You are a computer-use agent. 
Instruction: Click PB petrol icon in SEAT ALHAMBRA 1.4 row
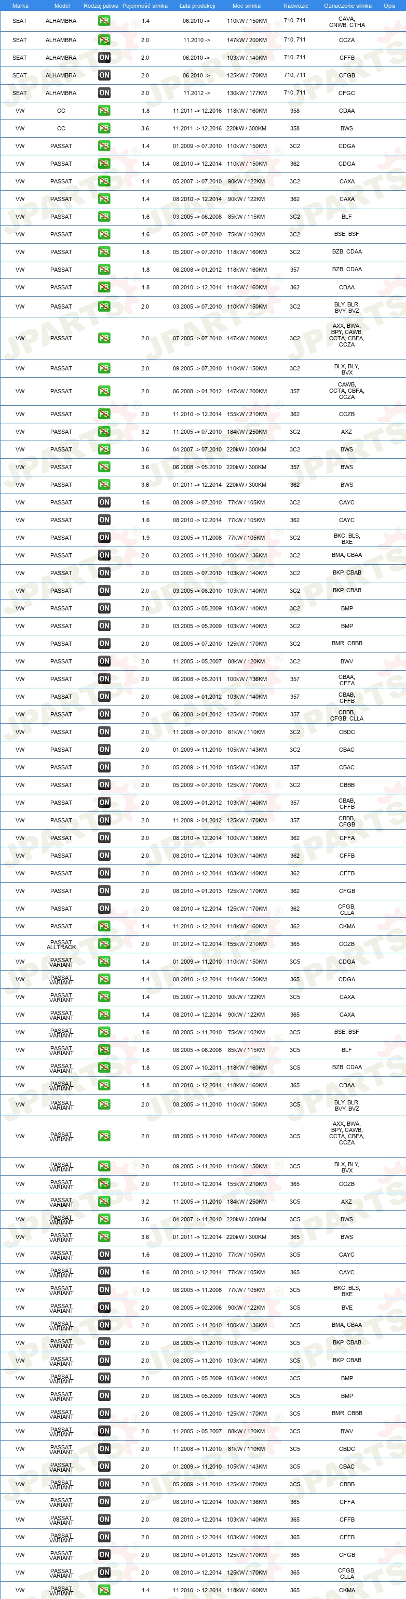[104, 20]
